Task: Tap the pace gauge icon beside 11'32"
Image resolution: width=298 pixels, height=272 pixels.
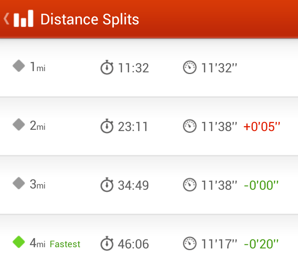Action: tap(190, 67)
